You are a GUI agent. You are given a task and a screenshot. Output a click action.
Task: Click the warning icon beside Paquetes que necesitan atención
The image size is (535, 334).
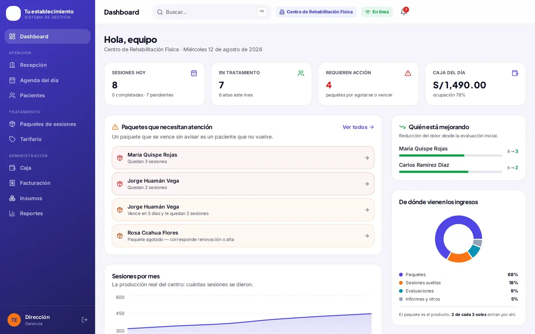tap(115, 127)
